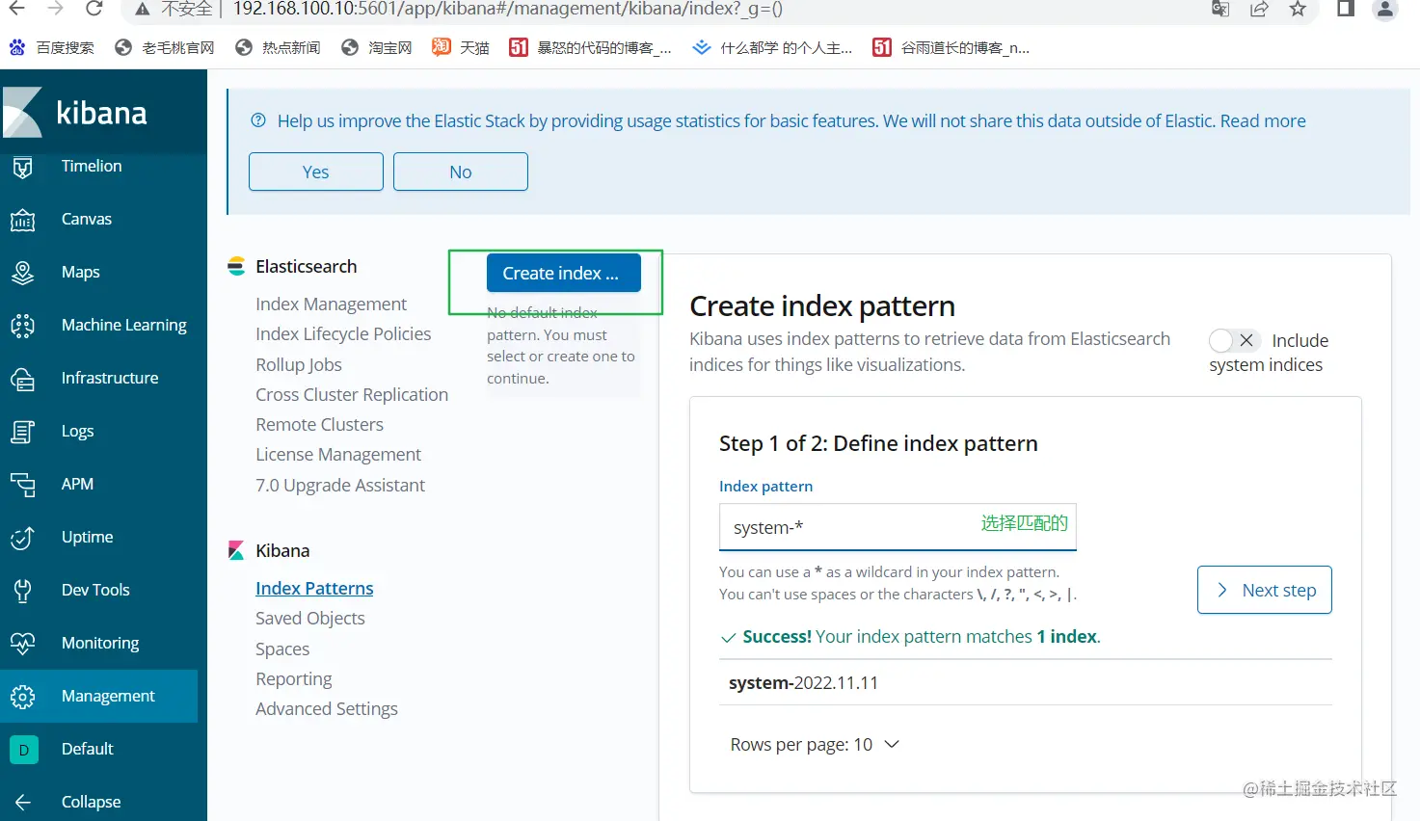This screenshot has width=1420, height=821.
Task: Open the Logs sidebar icon
Action: tap(22, 432)
